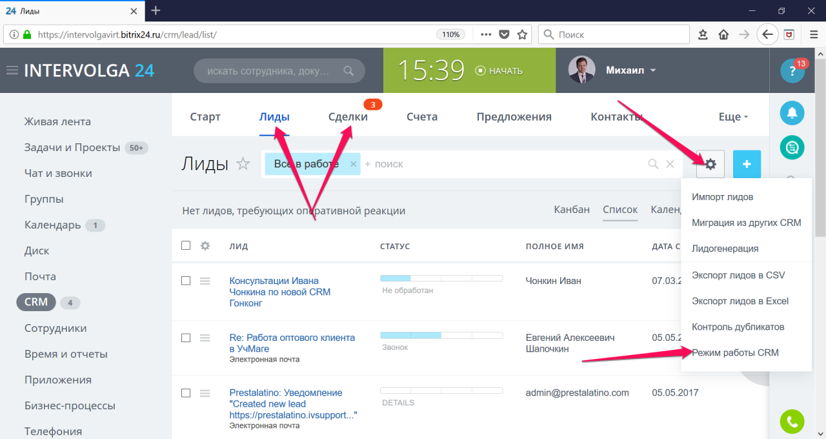This screenshot has height=439, width=826.
Task: Set status bar of Чонкин Иван lead
Action: pos(441,278)
